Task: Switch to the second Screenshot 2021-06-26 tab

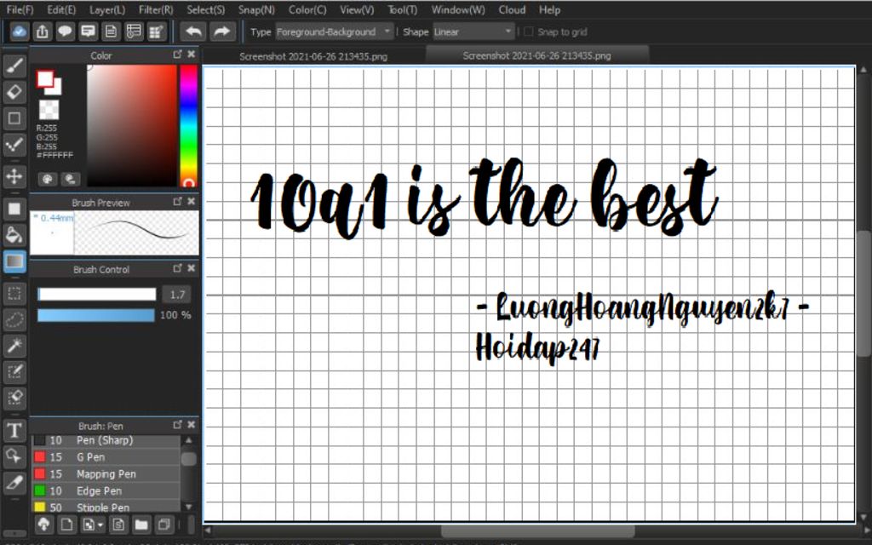Action: 537,55
